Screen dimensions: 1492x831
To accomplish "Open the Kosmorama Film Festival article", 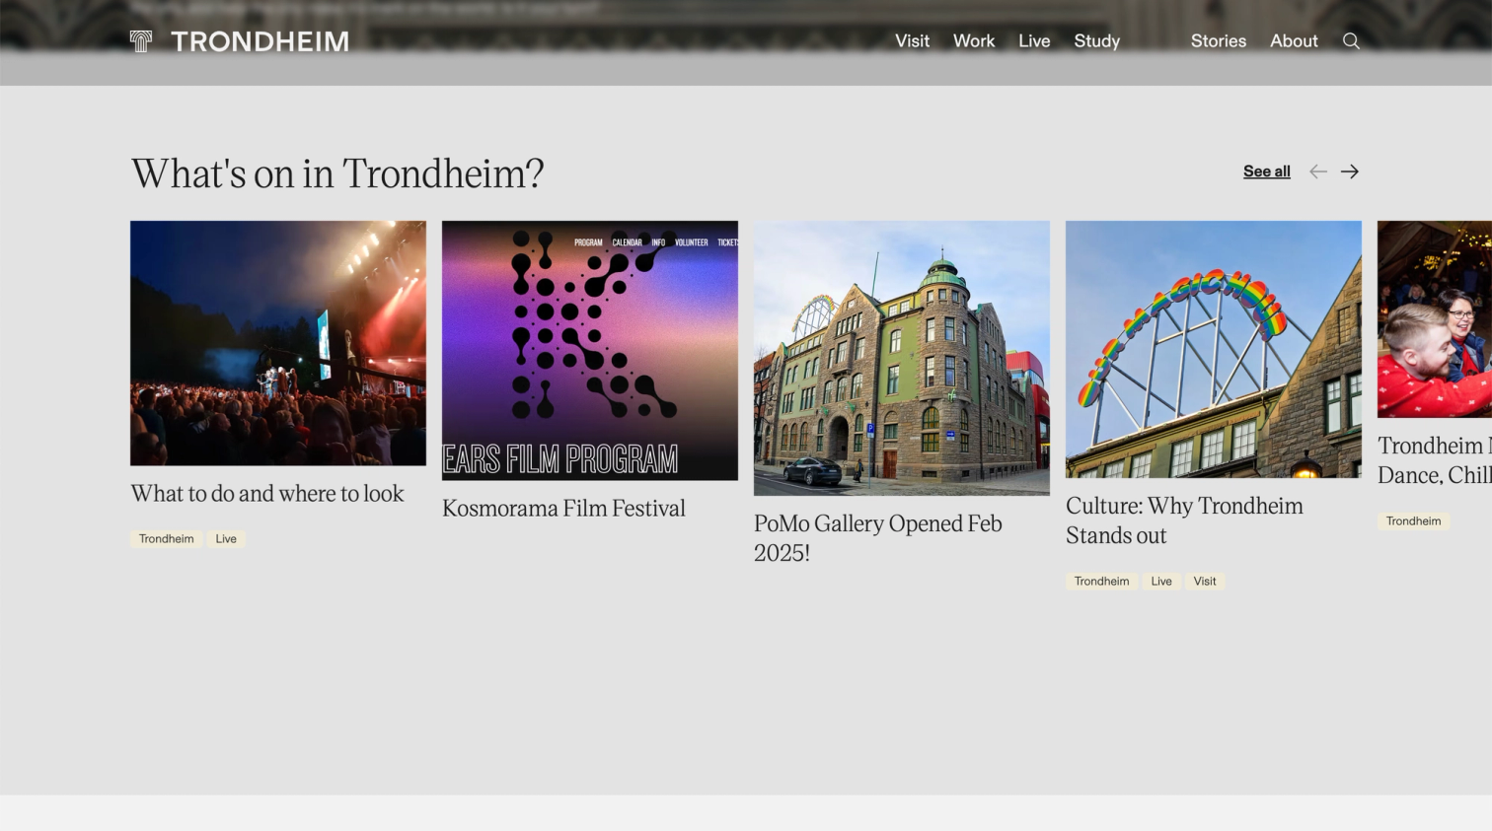I will (563, 508).
